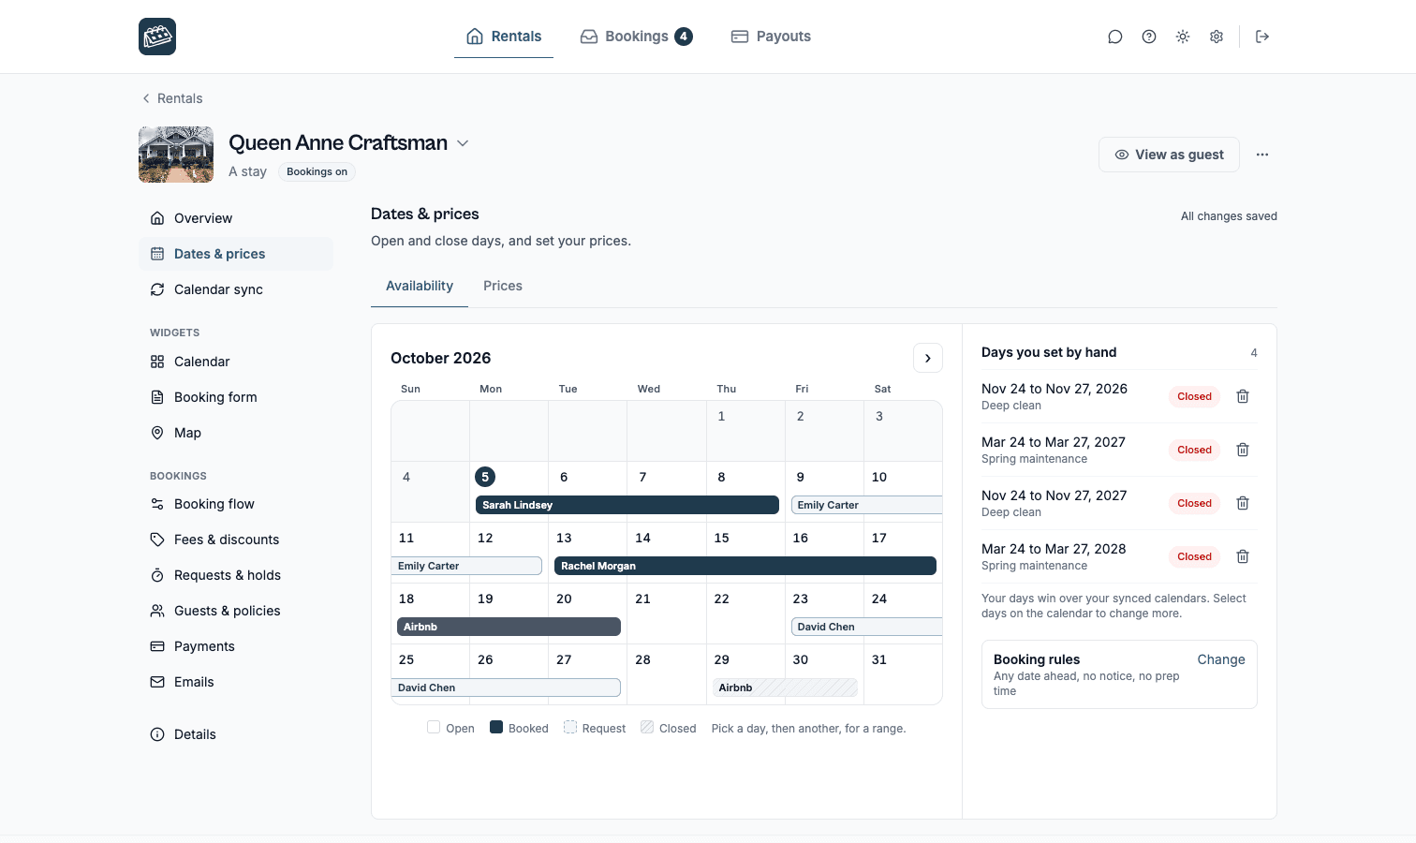Viewport: 1416px width, 843px height.
Task: Delete Nov 24 to Nov 27, 2027 closure
Action: tap(1243, 503)
